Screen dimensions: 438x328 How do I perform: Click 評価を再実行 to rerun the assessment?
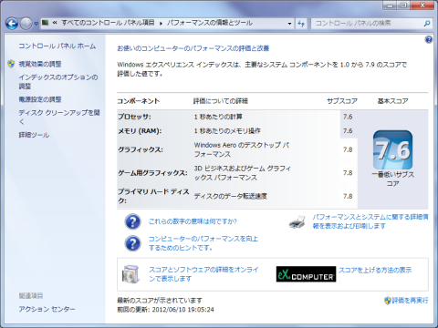click(x=410, y=301)
